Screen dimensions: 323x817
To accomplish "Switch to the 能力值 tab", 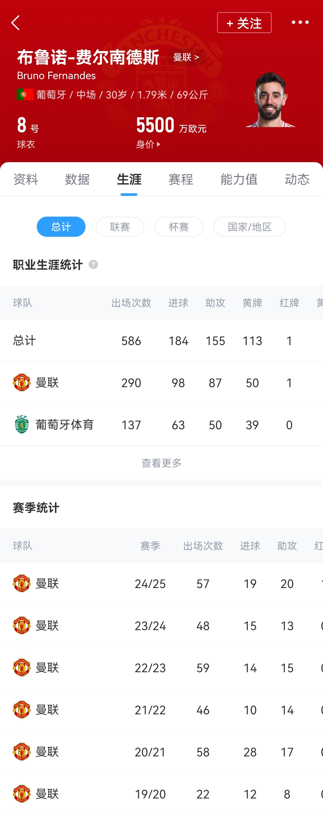I will tap(239, 180).
